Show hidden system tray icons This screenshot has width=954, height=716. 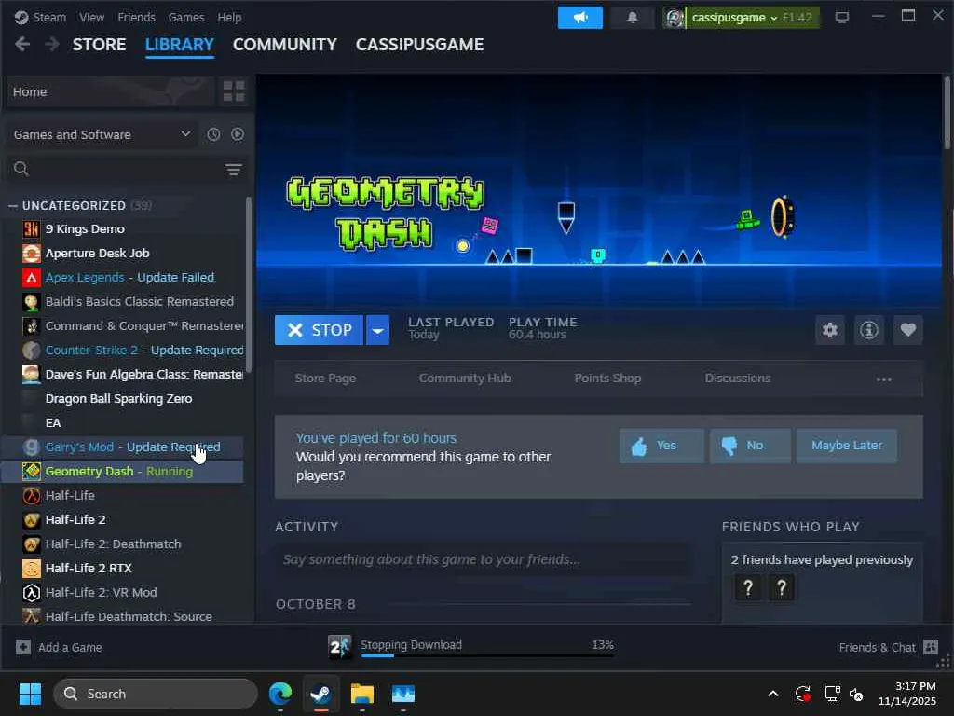tap(772, 694)
